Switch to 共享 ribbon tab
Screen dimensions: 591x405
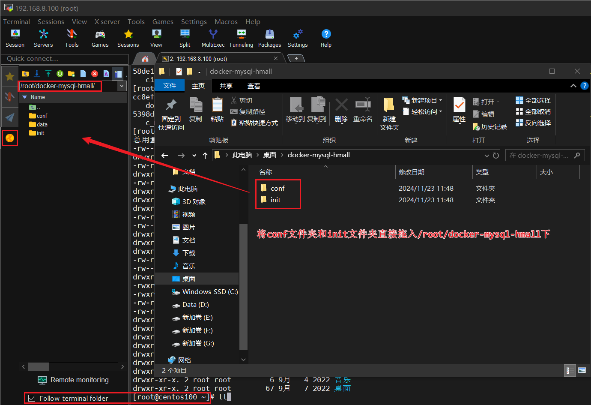pos(226,86)
